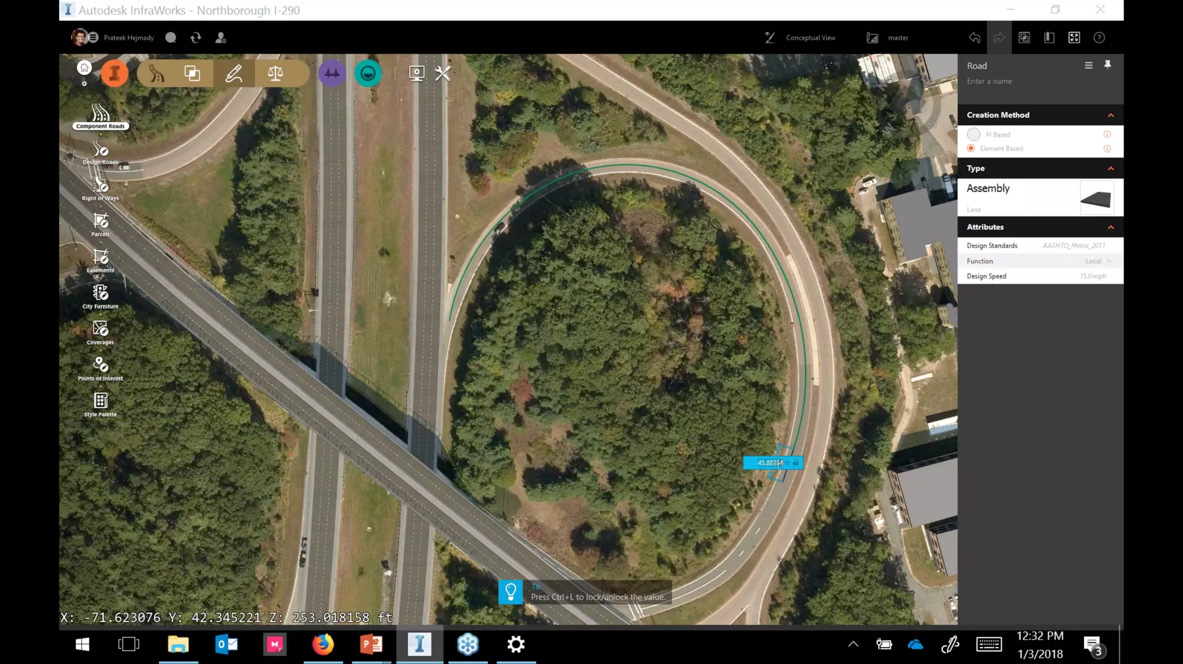1183x664 pixels.
Task: Open the Windows Start menu
Action: [x=82, y=644]
